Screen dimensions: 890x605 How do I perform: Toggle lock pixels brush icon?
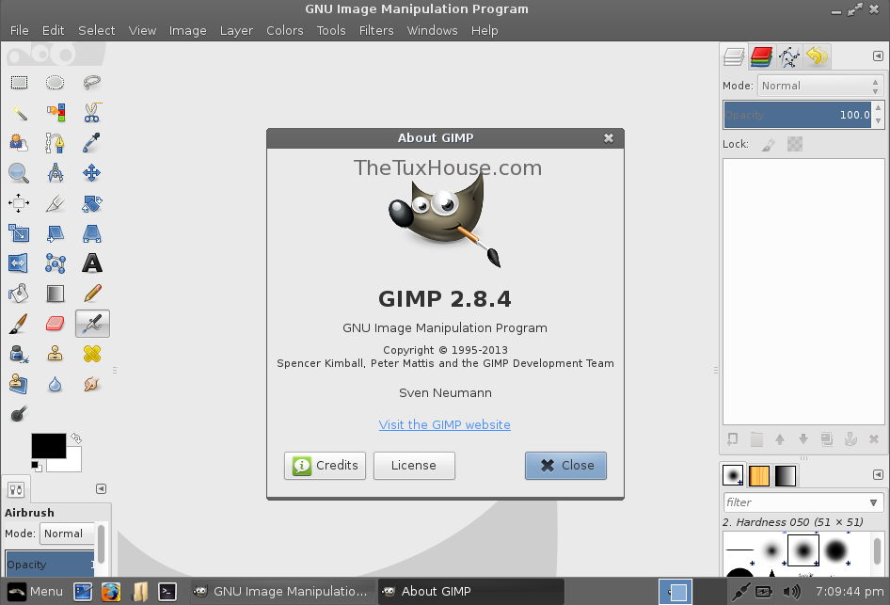tap(768, 145)
